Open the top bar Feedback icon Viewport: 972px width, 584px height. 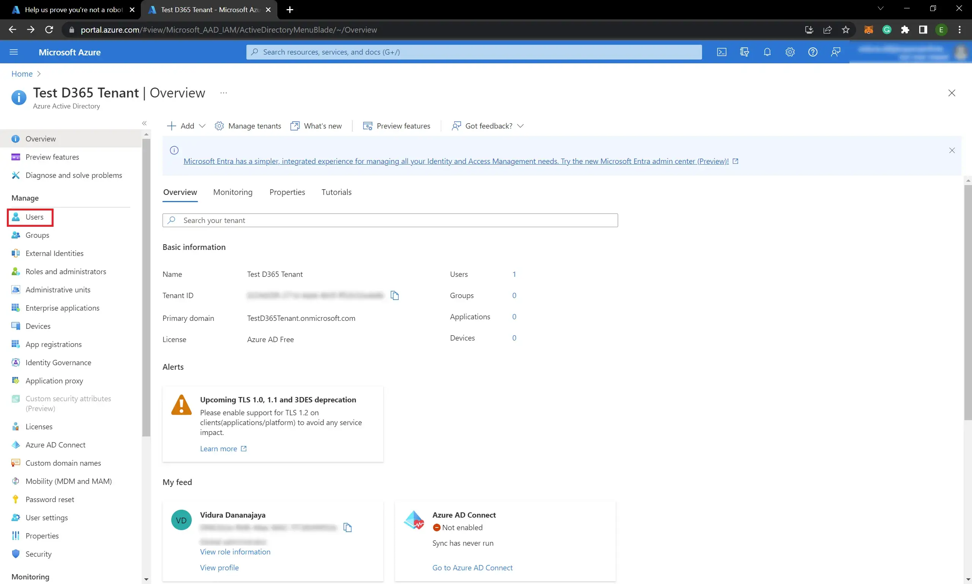point(836,52)
